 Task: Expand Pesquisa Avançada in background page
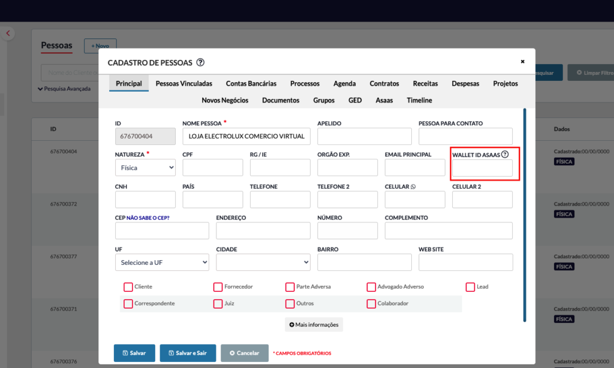click(64, 89)
